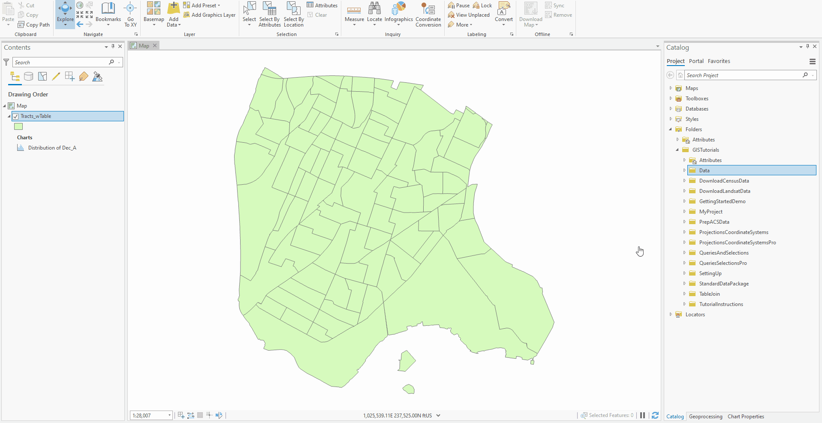Viewport: 822px width, 423px height.
Task: Click Add Graphics Layer
Action: [210, 15]
